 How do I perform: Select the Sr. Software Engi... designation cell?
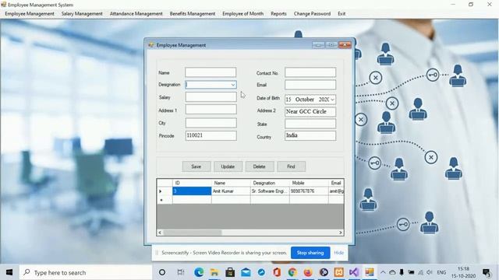[x=270, y=191]
